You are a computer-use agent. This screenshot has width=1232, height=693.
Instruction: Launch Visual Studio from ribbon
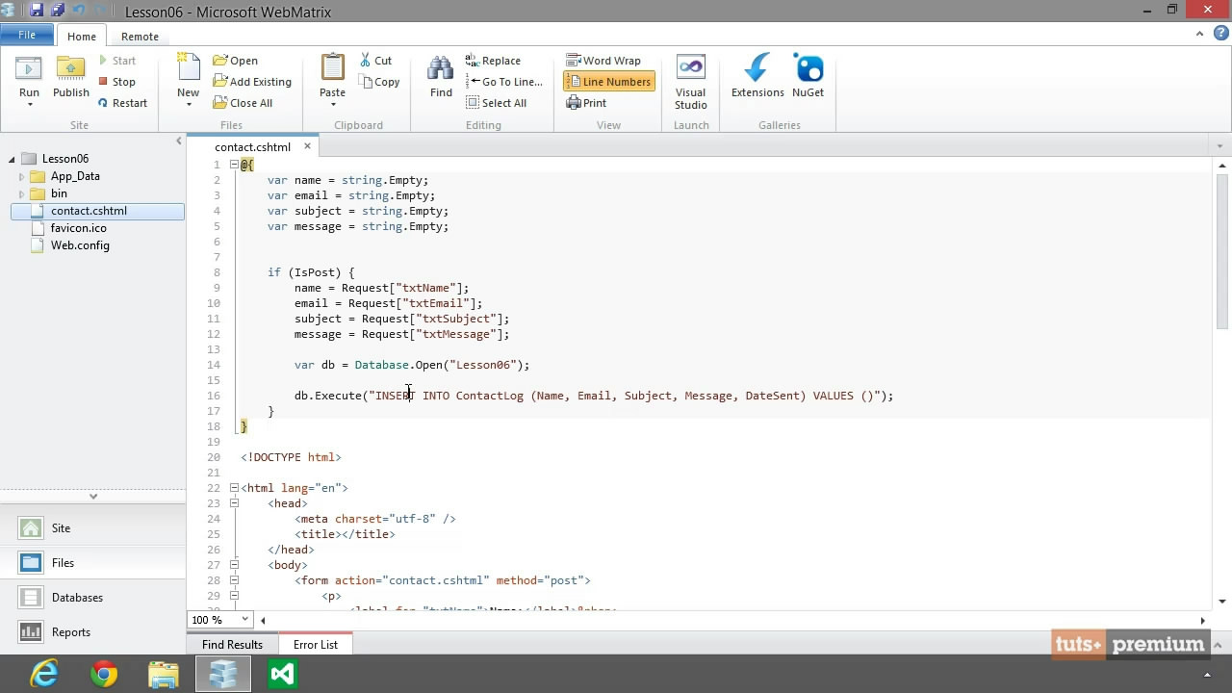pos(690,82)
